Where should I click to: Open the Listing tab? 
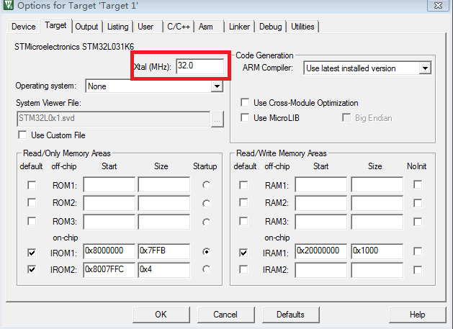click(x=117, y=27)
